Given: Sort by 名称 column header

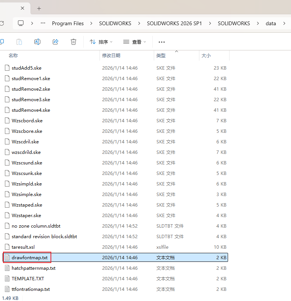Looking at the screenshot, I should tap(13, 55).
